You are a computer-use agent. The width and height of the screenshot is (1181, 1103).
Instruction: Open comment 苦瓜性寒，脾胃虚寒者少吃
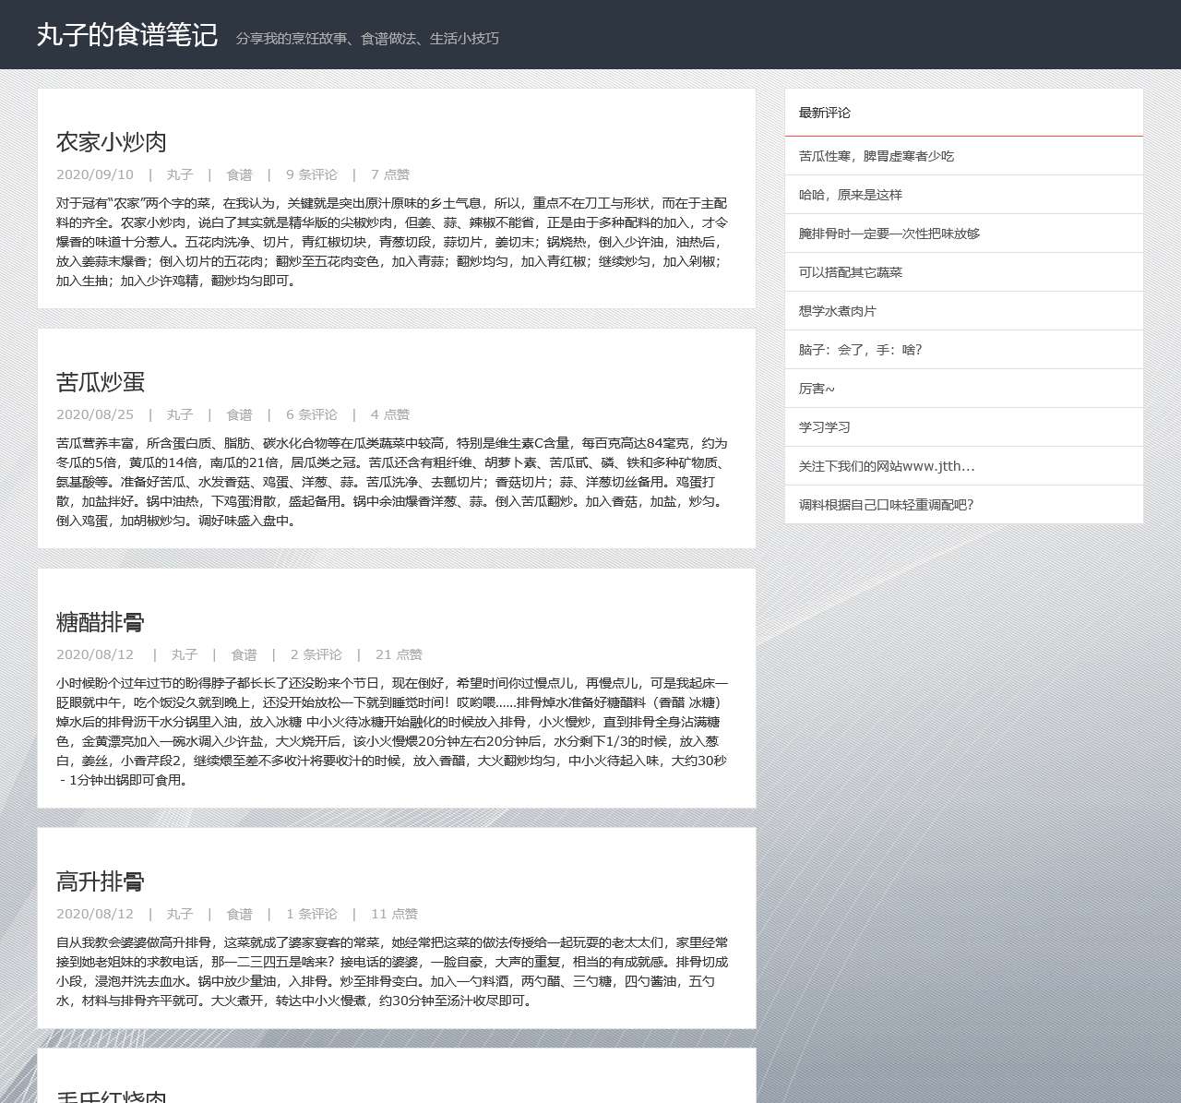coord(877,156)
